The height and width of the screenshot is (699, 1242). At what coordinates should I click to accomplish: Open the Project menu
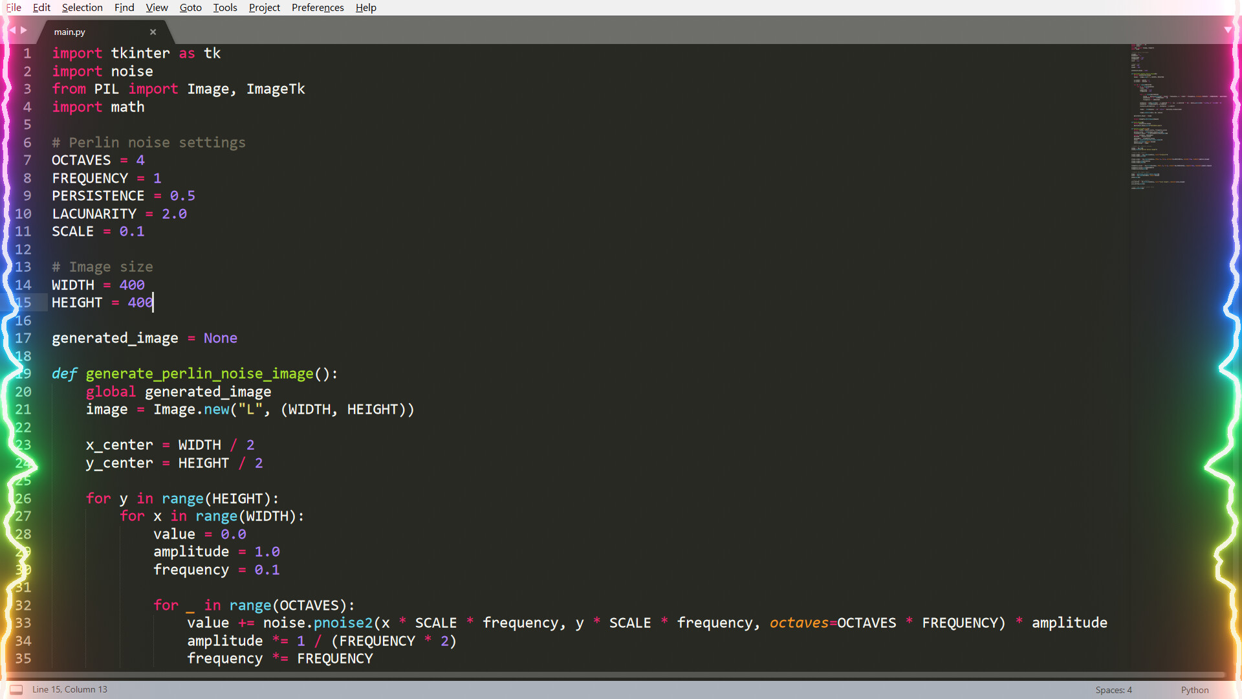pos(264,7)
